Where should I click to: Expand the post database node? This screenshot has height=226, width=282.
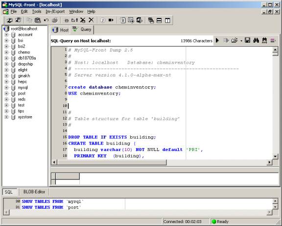6,94
